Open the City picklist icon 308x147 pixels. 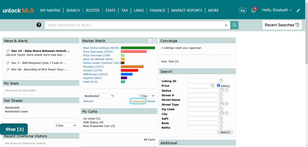222,113
